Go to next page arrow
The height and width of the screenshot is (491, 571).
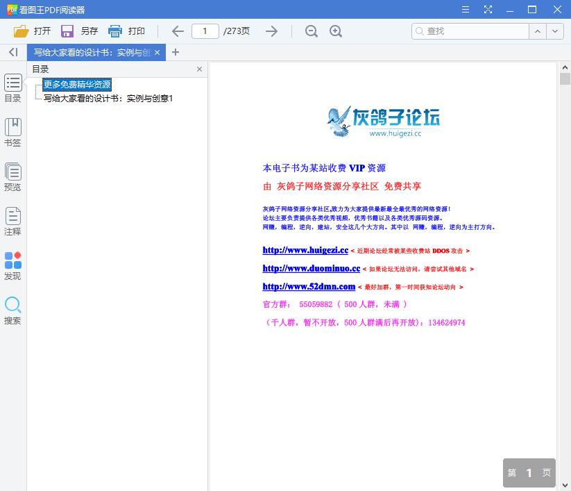272,31
